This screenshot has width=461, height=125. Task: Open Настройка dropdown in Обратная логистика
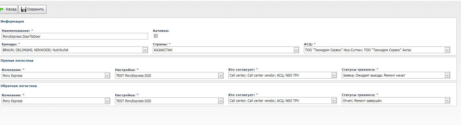[220, 101]
